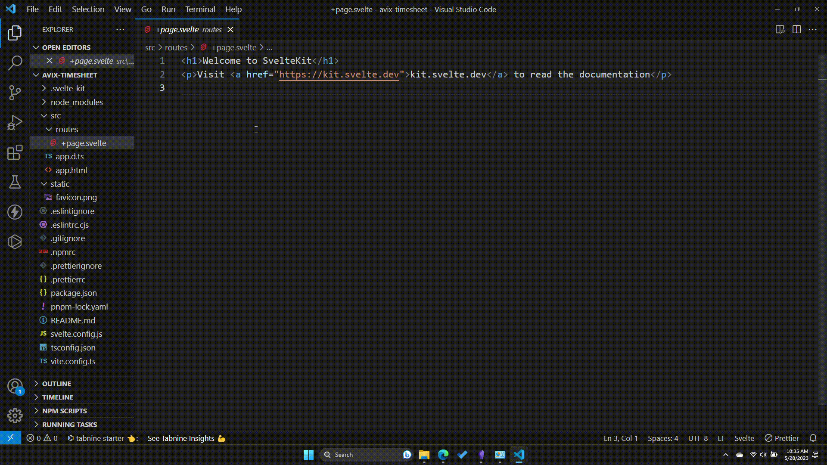Click routes in the breadcrumb navigation
This screenshot has width=827, height=465.
tap(176, 47)
